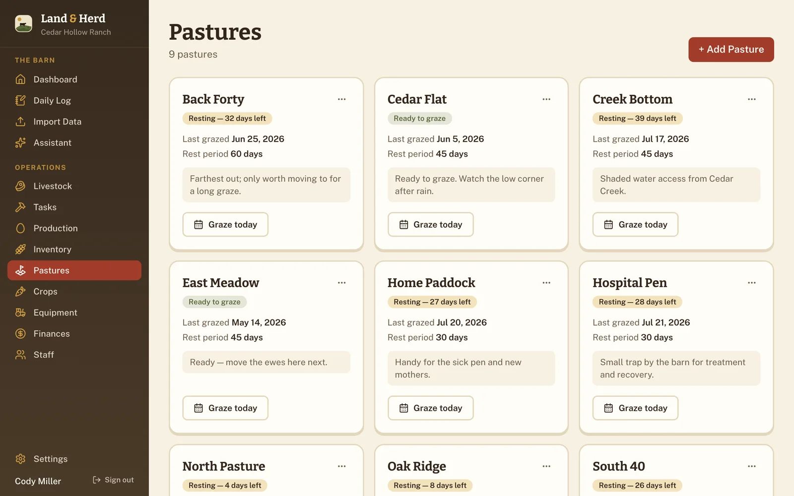
Task: Click calendar icon in Home Paddock's Graze button
Action: click(x=404, y=408)
